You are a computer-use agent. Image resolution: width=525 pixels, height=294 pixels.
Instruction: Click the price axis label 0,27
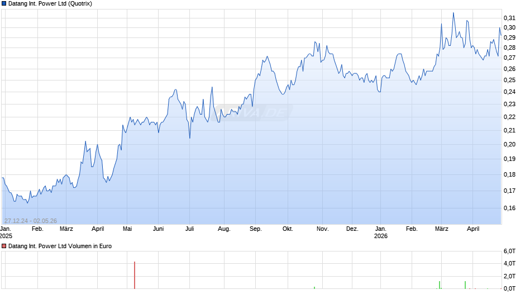point(509,58)
